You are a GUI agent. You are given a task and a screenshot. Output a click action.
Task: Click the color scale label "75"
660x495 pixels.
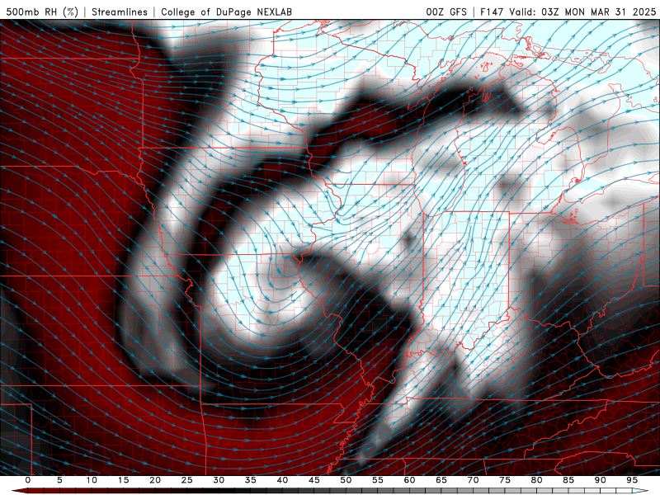pos(505,480)
